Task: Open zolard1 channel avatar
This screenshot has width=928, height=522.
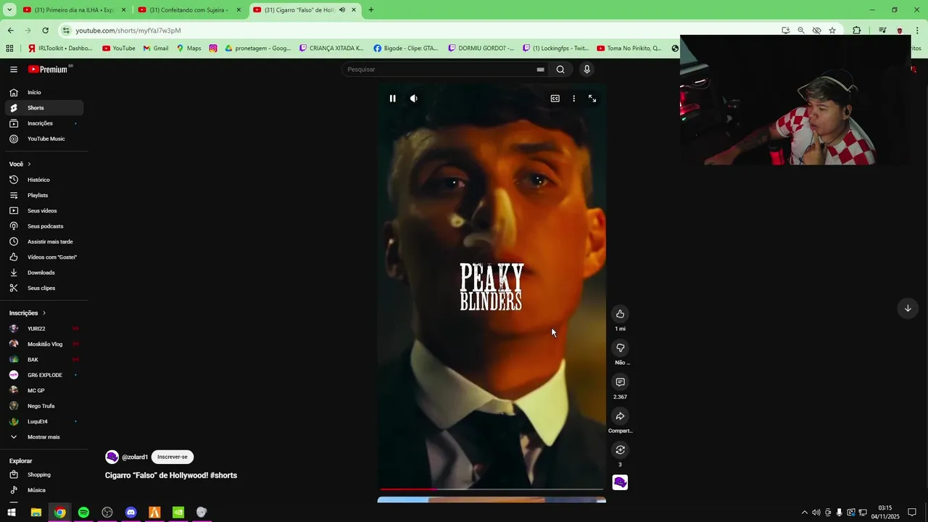Action: (x=112, y=457)
